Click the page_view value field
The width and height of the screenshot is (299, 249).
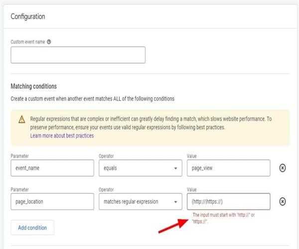tap(228, 168)
